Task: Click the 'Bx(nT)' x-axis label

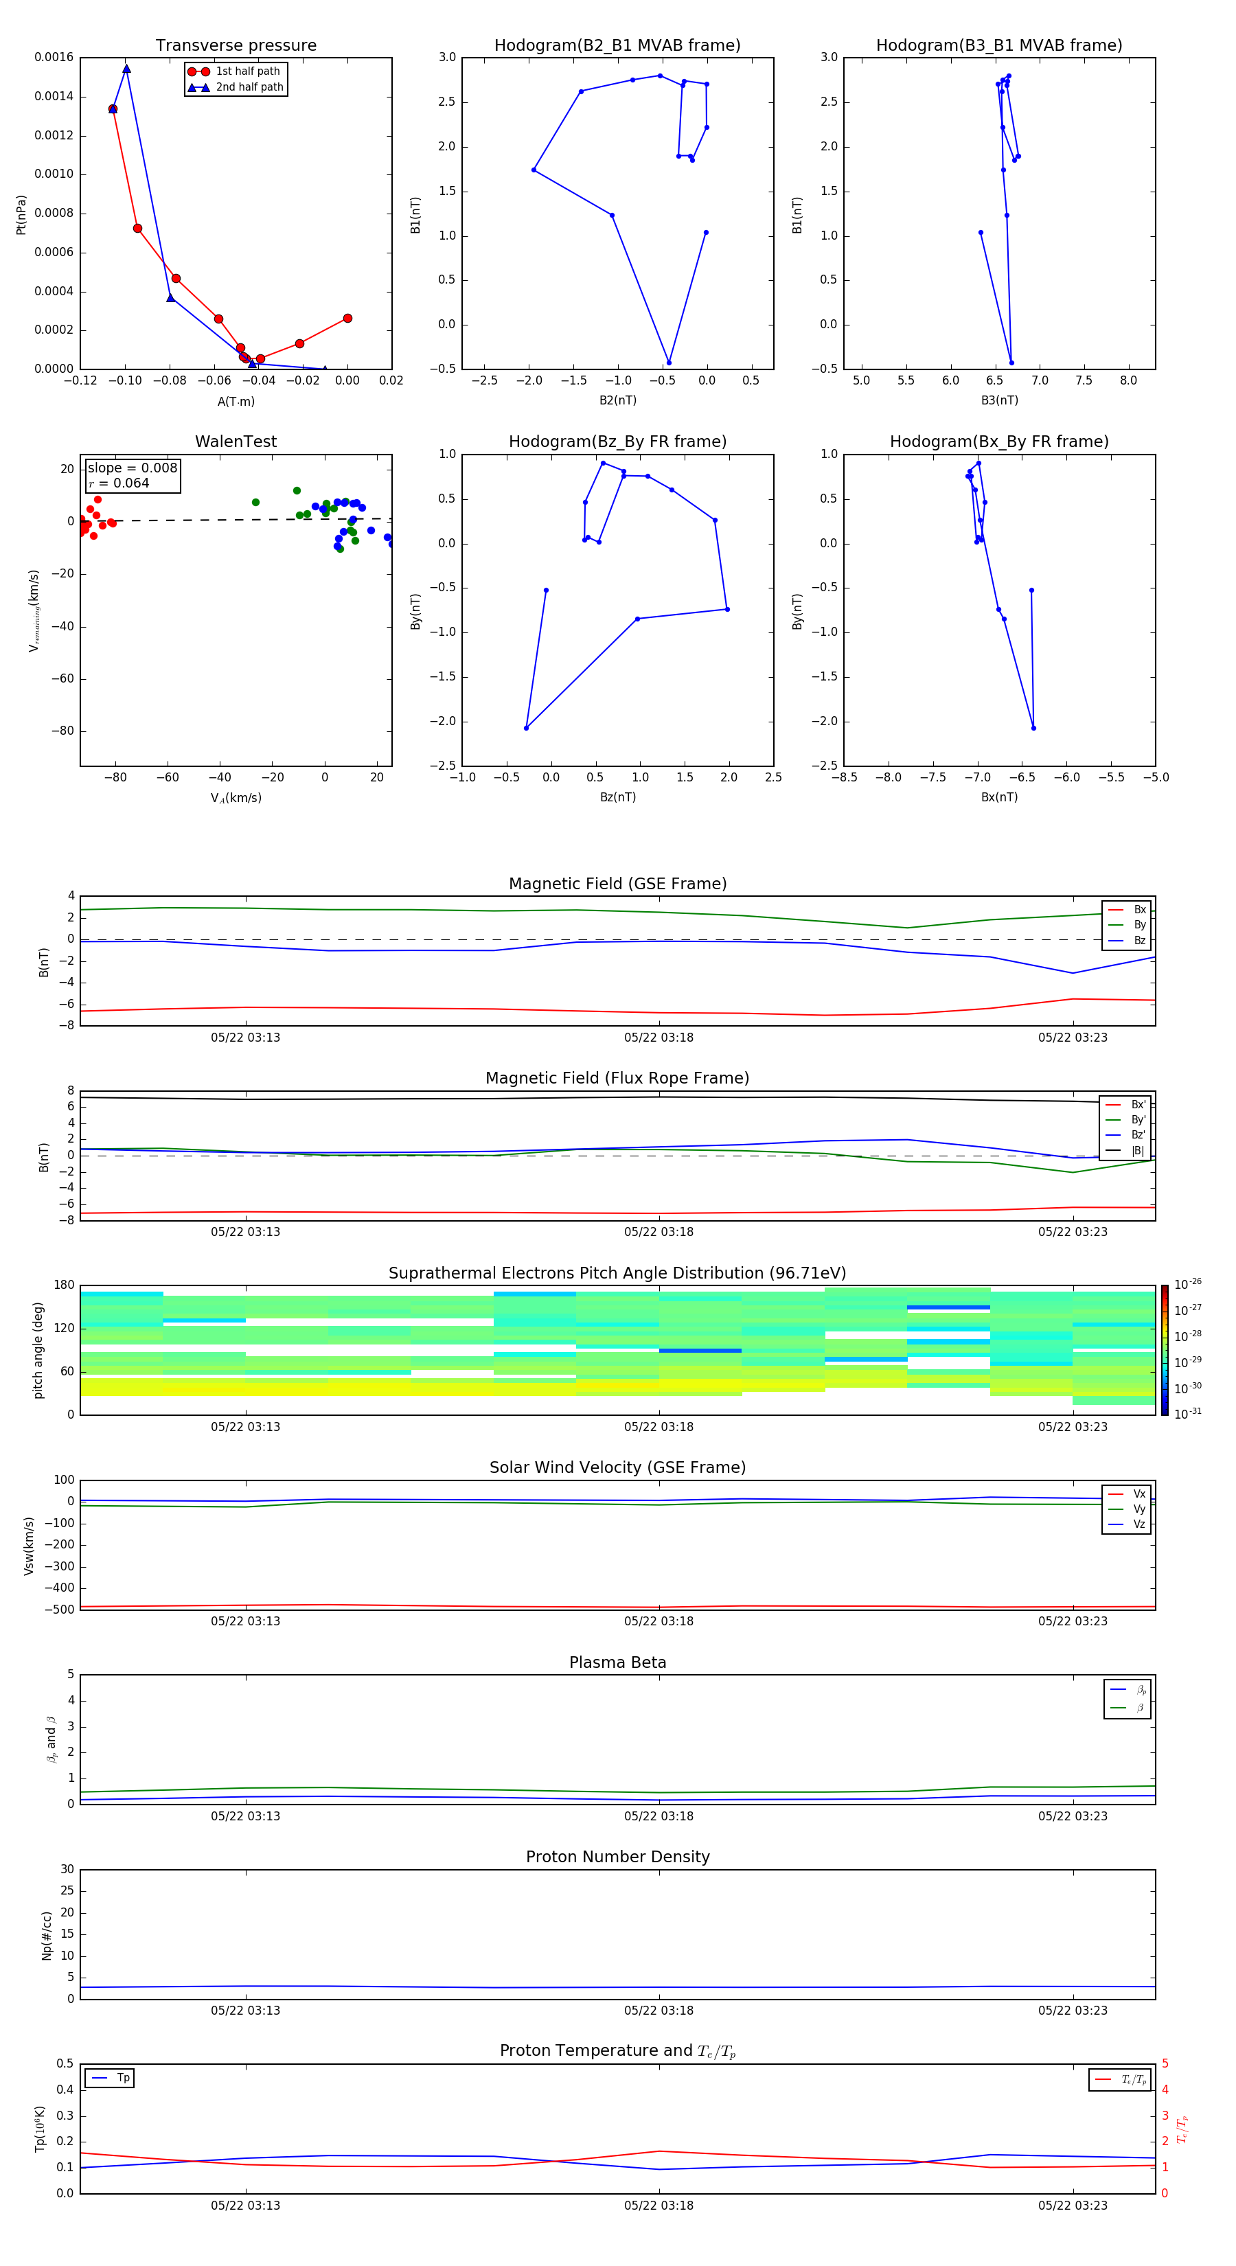Action: pos(999,797)
